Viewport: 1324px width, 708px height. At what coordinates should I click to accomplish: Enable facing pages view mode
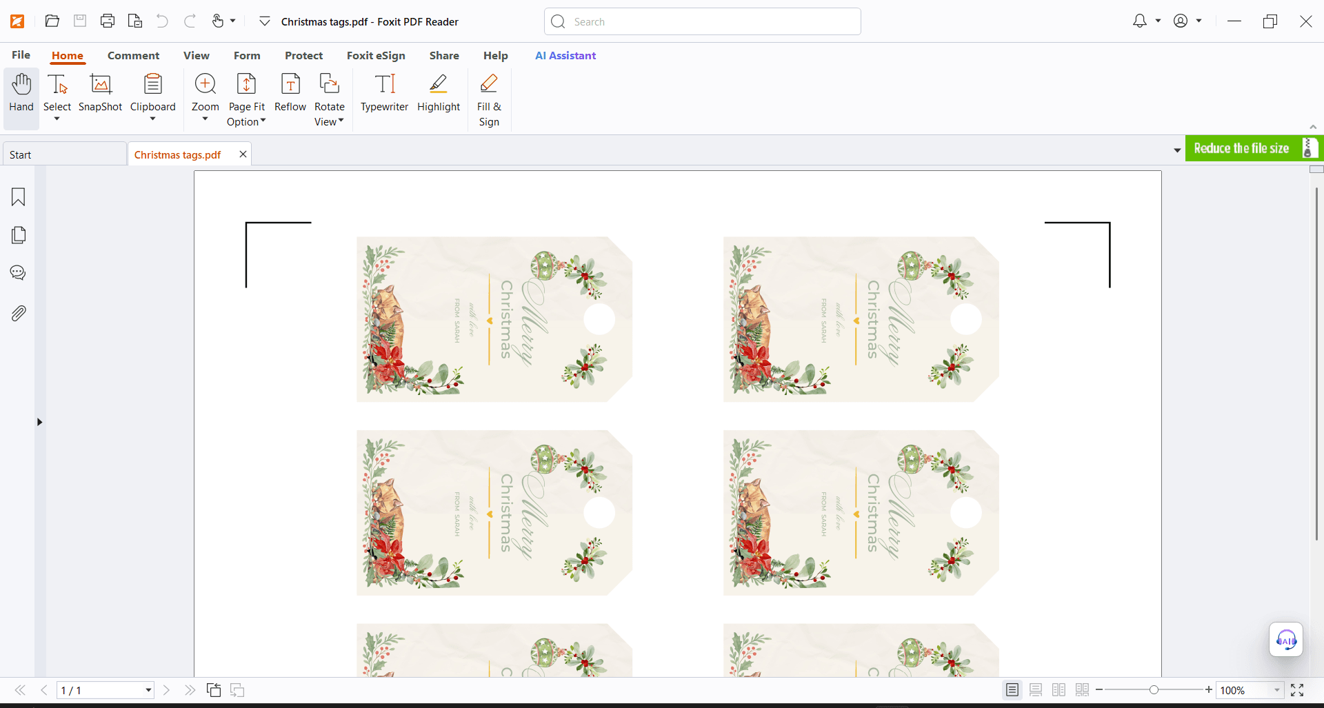pyautogui.click(x=1059, y=690)
